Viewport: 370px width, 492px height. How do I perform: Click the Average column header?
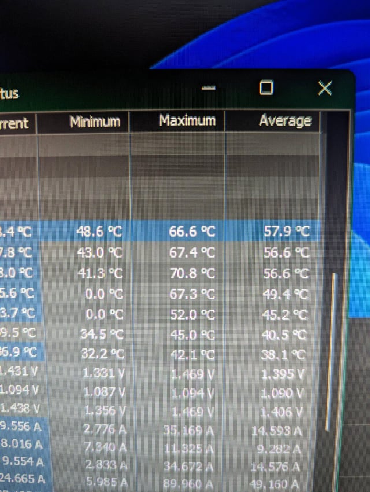click(x=285, y=120)
